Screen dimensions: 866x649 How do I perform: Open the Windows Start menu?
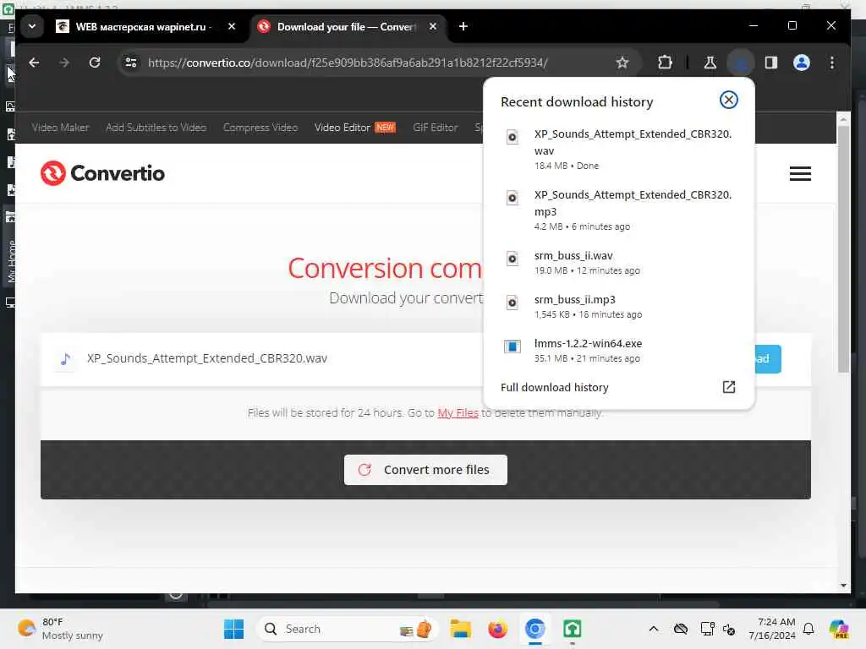click(x=233, y=629)
